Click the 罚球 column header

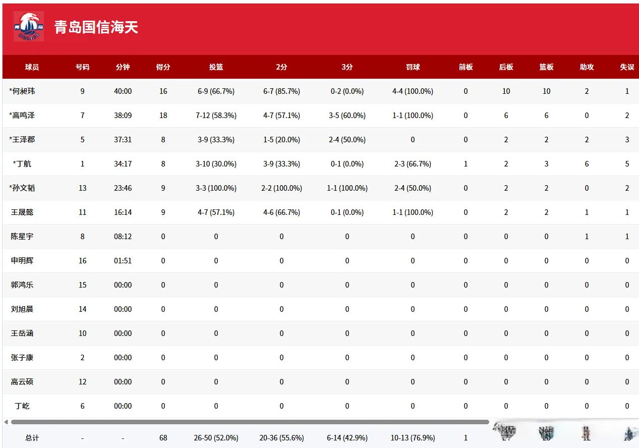click(x=413, y=67)
